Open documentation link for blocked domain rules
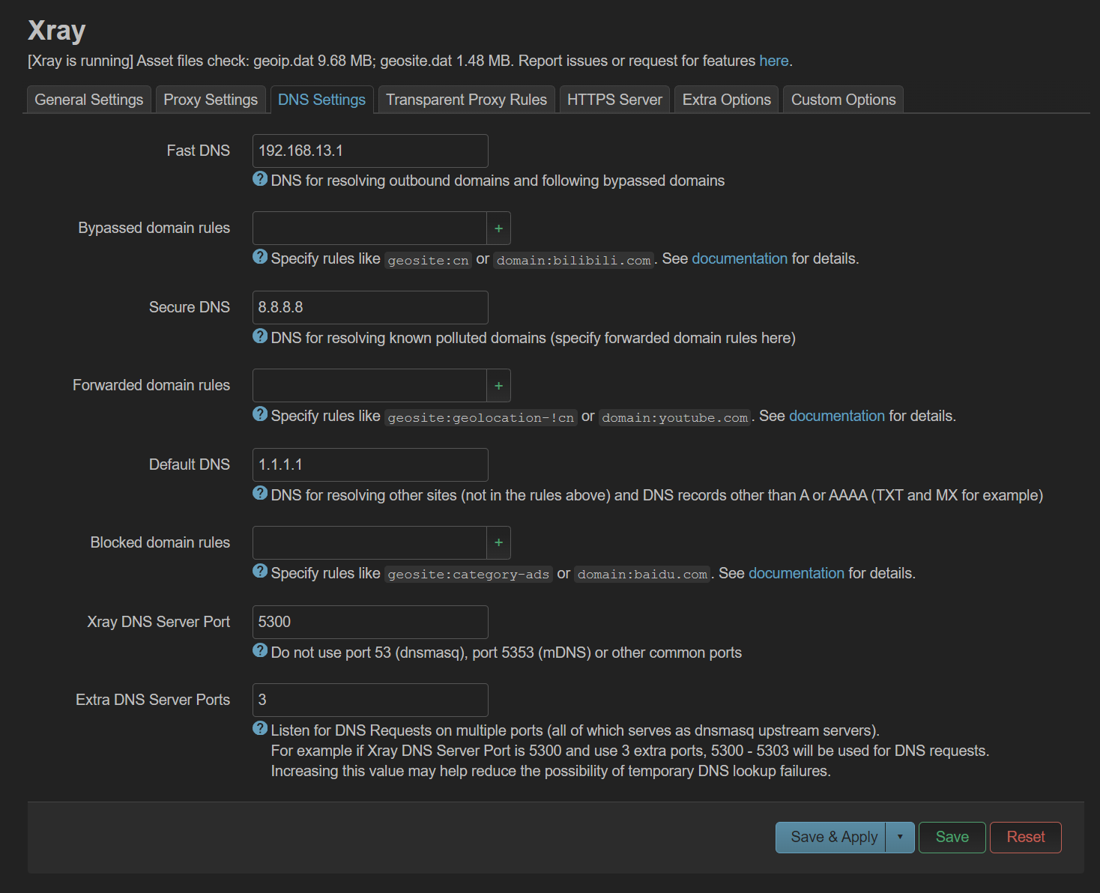Image resolution: width=1100 pixels, height=893 pixels. pos(797,573)
